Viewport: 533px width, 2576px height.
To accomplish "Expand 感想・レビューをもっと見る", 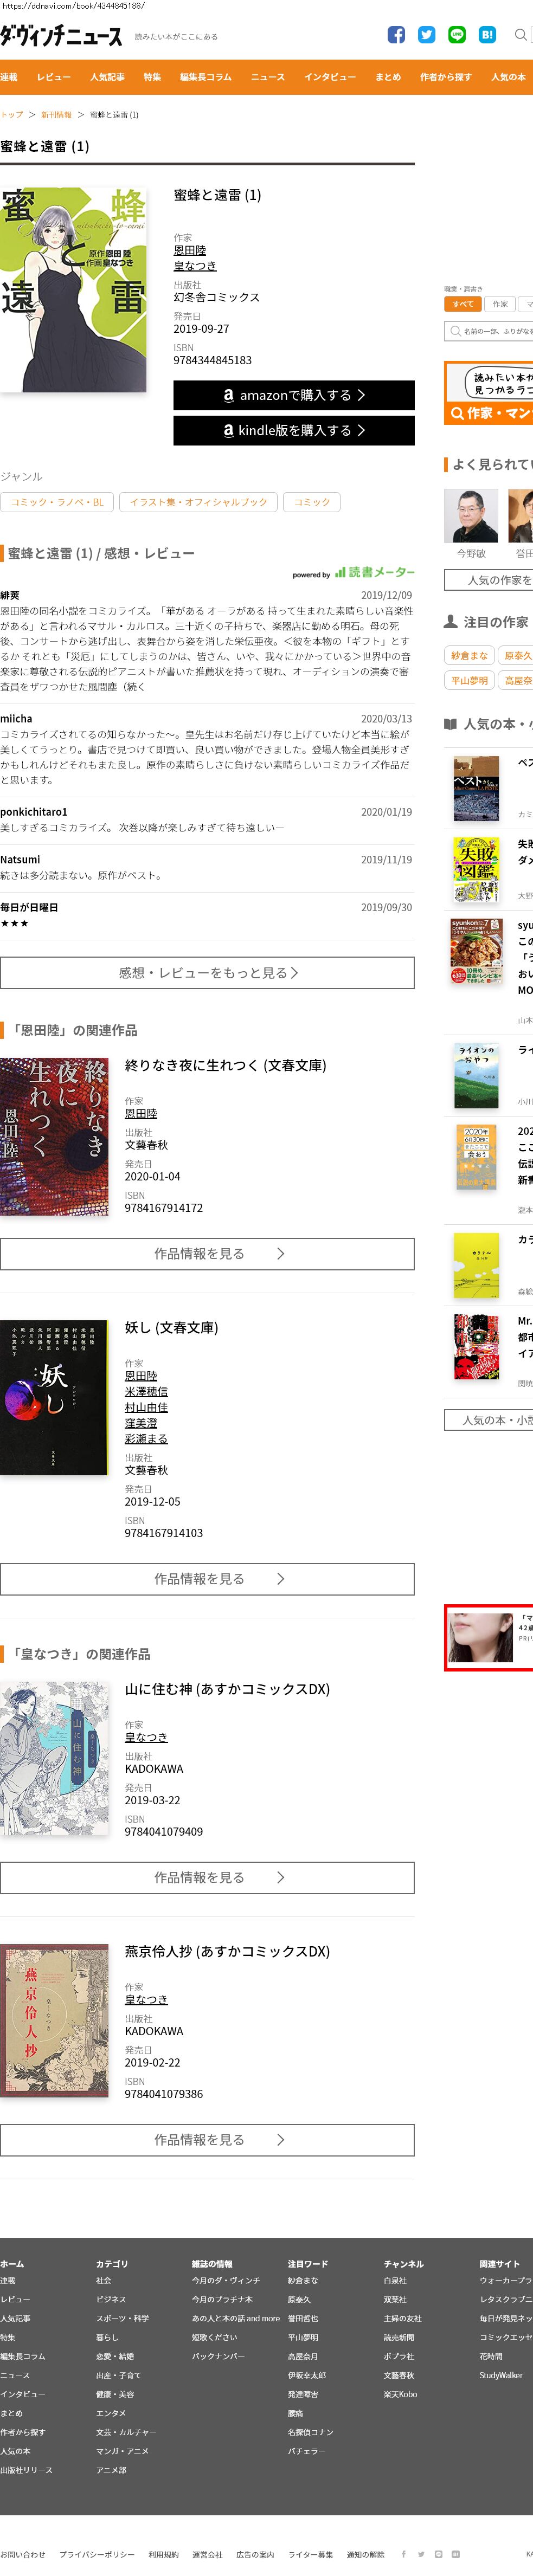I will pyautogui.click(x=207, y=972).
